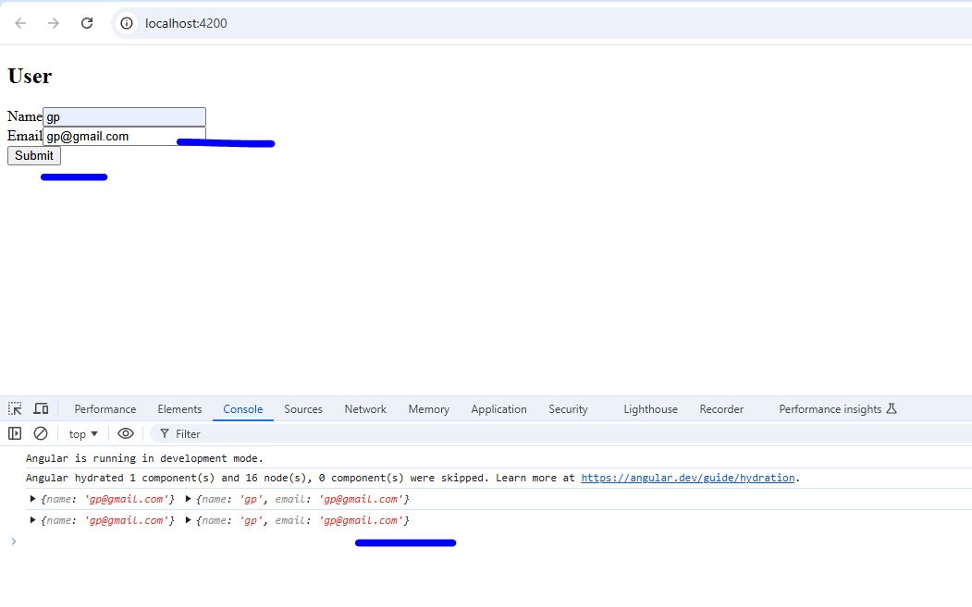Toggle device toolbar icon in DevTools

click(x=41, y=408)
